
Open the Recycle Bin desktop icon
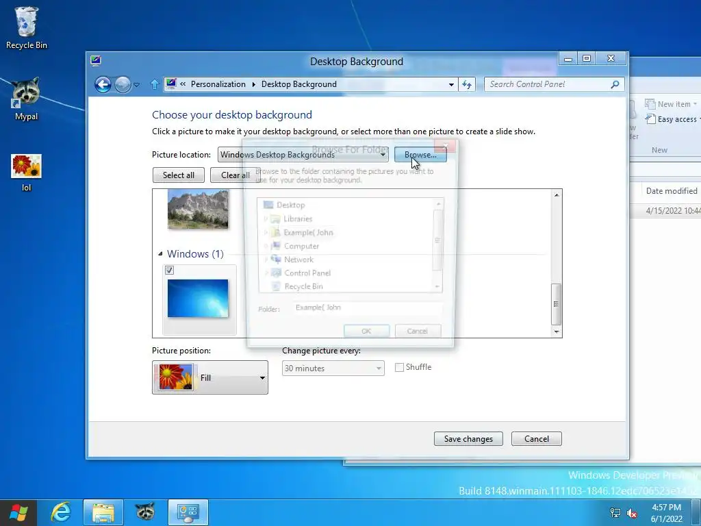point(27,27)
